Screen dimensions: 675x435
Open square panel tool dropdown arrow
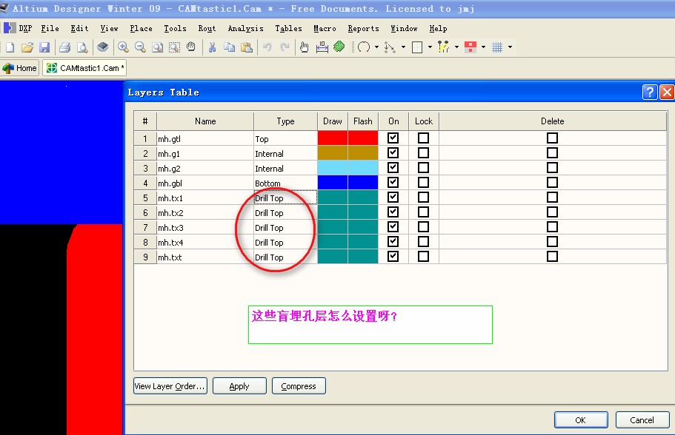[430, 47]
